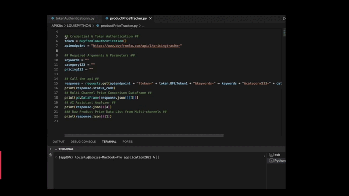Click line number 15 in gutter

tap(56, 83)
